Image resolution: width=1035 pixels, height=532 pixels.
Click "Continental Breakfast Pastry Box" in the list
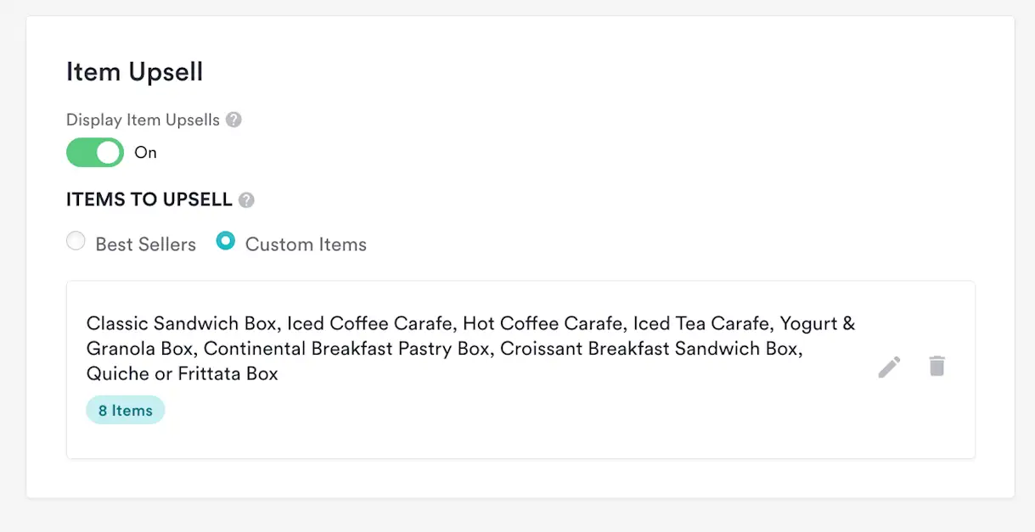346,349
